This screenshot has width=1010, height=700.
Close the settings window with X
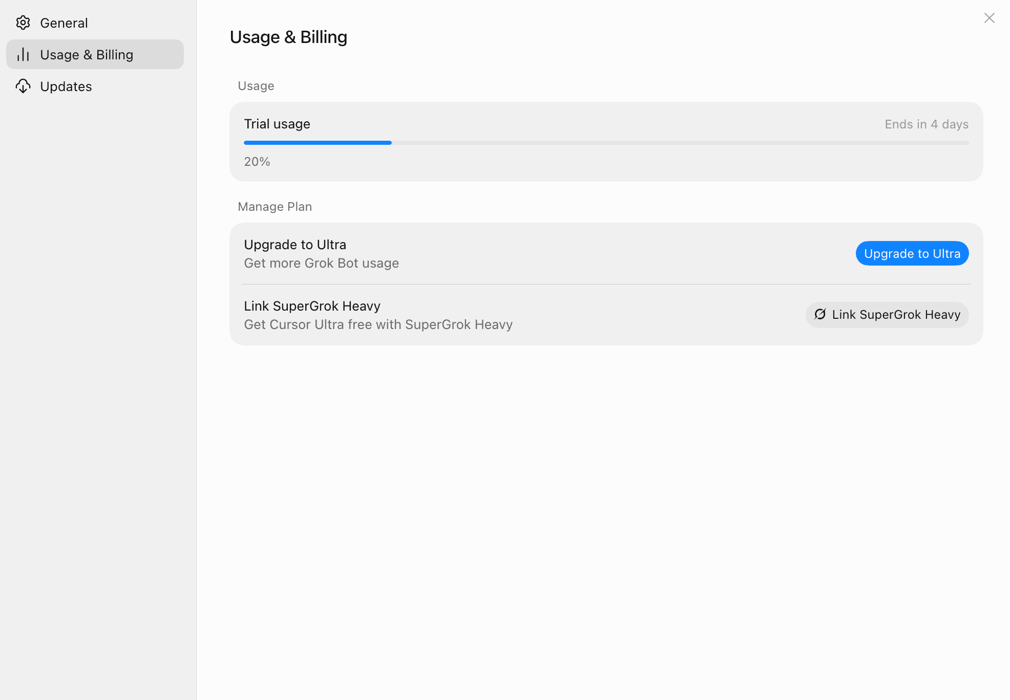coord(990,18)
